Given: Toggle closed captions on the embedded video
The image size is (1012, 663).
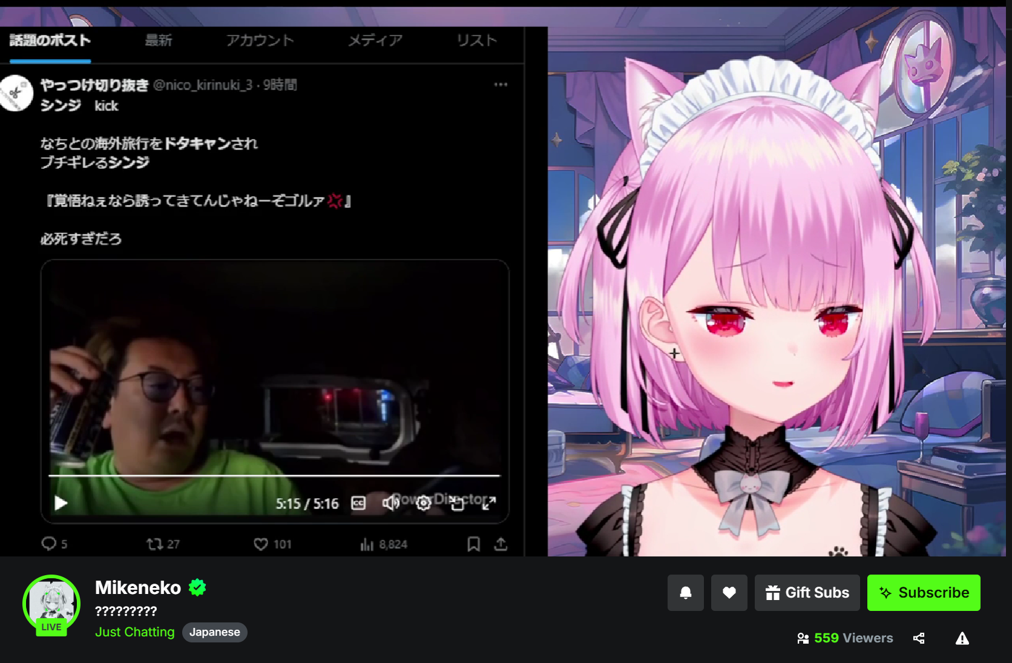Looking at the screenshot, I should pyautogui.click(x=358, y=503).
